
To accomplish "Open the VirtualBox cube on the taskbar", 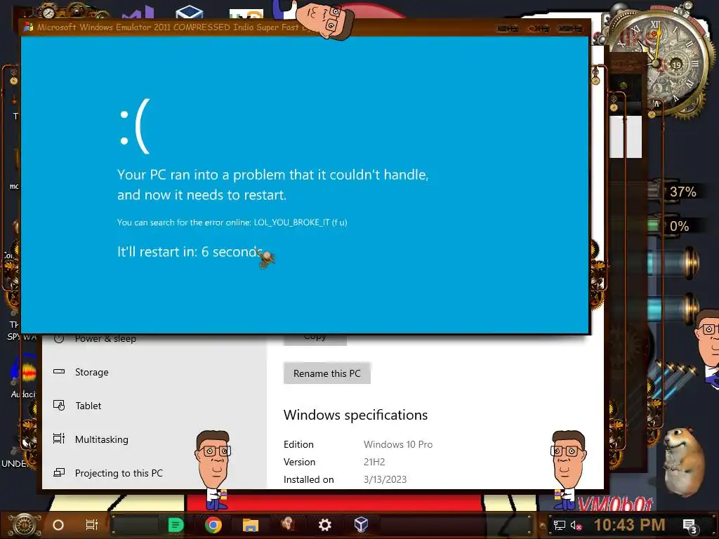I will pos(362,524).
